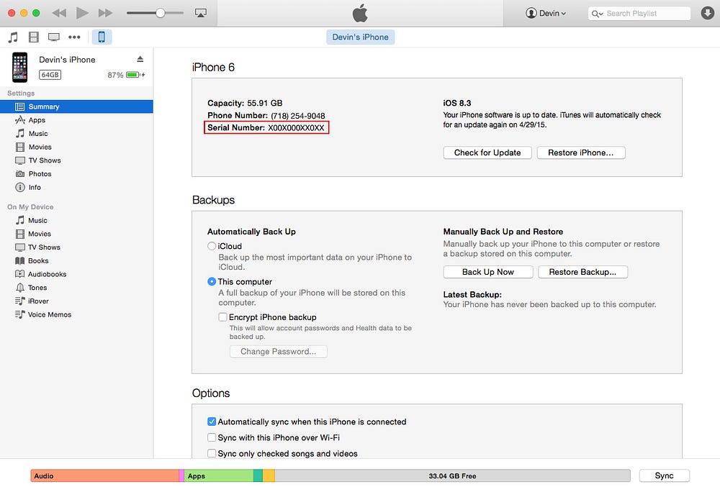Open the Devin account menu
The height and width of the screenshot is (492, 720).
click(546, 13)
